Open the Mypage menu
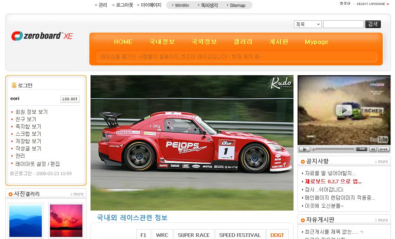 (x=316, y=42)
